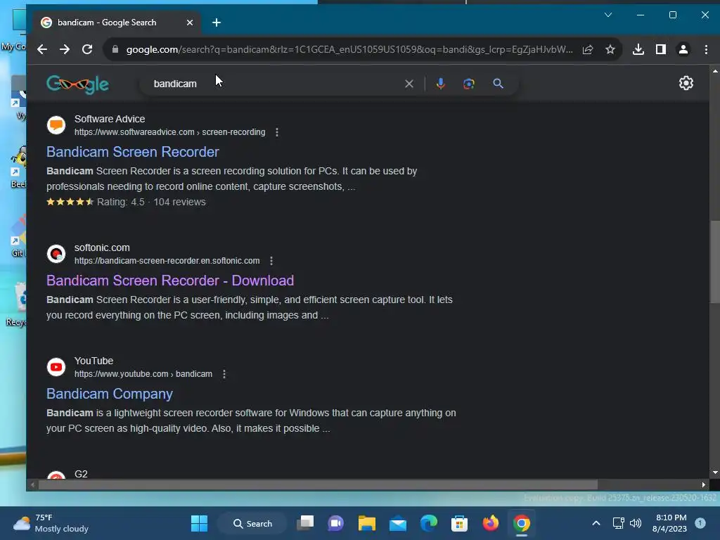
Task: Open Chrome profile menu
Action: [x=683, y=50]
